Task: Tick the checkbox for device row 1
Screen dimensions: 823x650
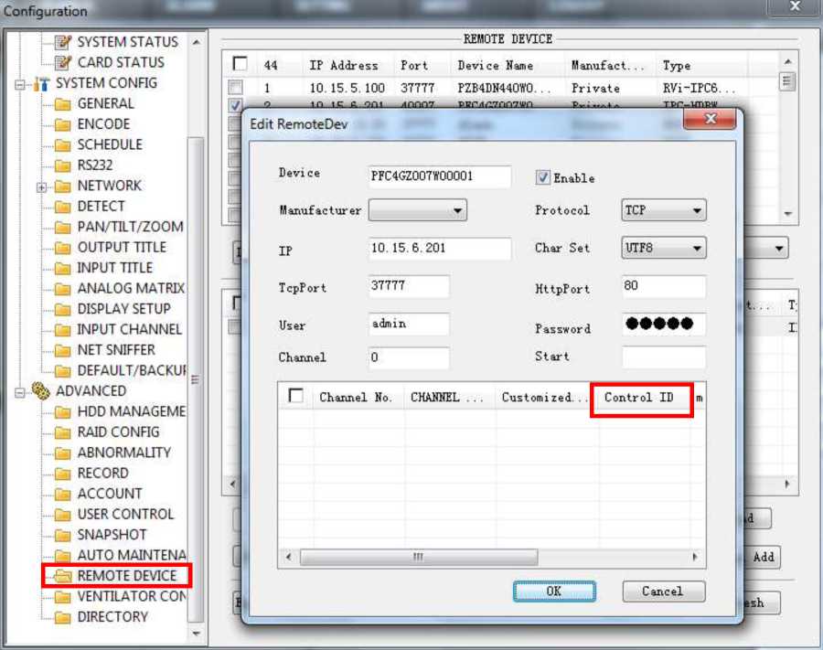Action: (236, 89)
